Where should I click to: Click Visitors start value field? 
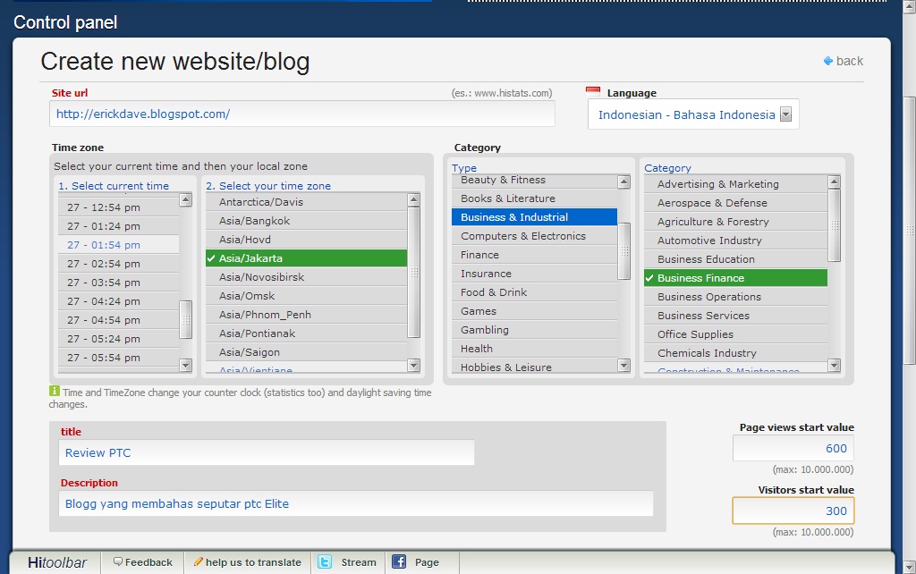[793, 511]
